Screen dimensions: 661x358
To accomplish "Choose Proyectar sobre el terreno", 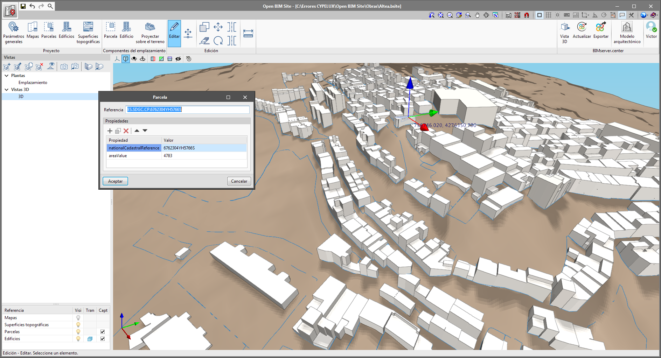I will point(150,32).
